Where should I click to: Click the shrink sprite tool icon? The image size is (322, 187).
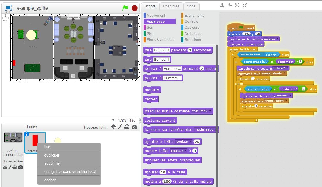pos(245,5)
